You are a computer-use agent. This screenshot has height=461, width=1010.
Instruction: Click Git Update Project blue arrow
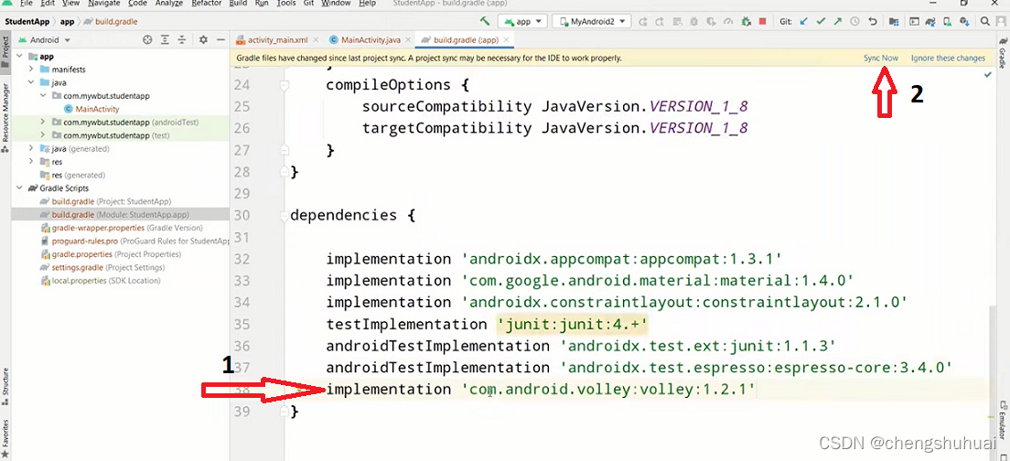point(803,21)
